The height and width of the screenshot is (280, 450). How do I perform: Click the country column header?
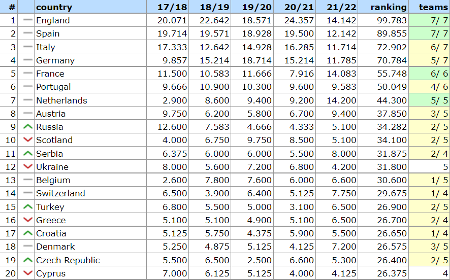click(54, 7)
